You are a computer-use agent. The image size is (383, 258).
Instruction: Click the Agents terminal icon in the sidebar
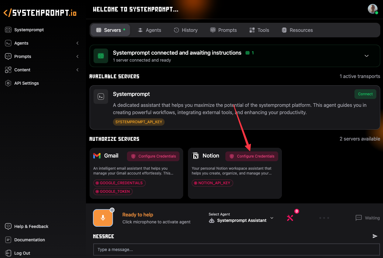8,43
